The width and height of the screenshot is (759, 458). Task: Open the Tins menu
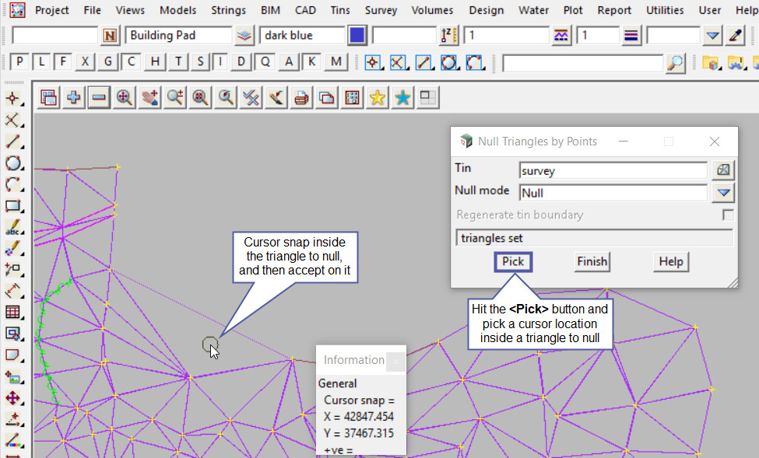(340, 10)
